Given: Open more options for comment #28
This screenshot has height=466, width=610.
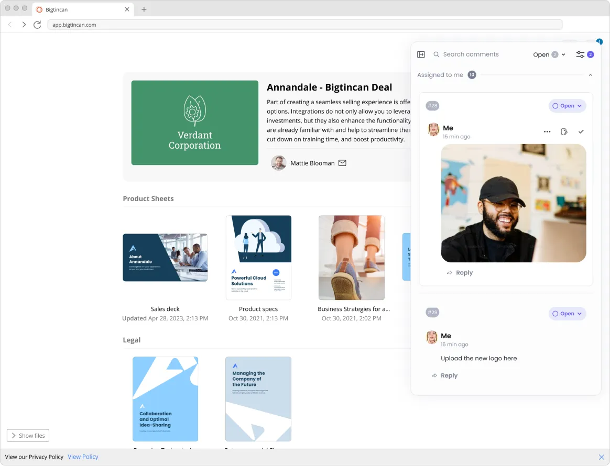Looking at the screenshot, I should 547,132.
